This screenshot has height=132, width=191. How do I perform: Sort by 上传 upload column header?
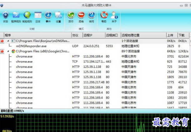(x=172, y=35)
